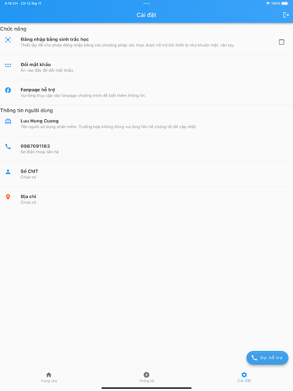Tap the Facebook logo icon

coord(8,90)
